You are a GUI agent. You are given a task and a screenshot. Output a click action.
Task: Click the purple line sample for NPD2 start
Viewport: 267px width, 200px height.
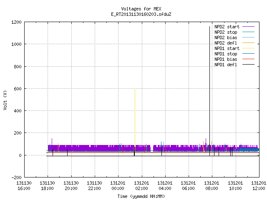pos(249,27)
